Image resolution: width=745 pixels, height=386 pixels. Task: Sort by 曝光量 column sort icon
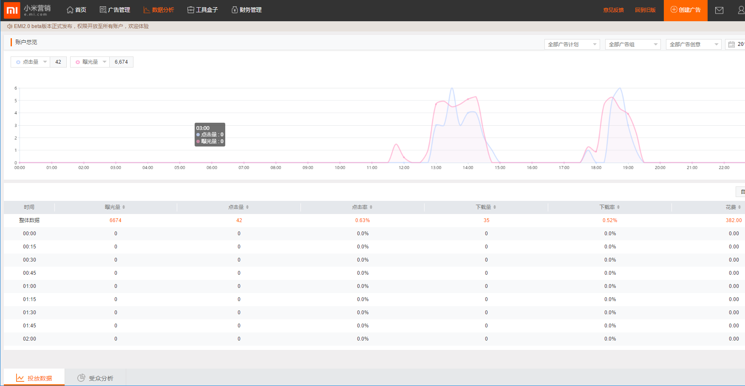tap(124, 207)
